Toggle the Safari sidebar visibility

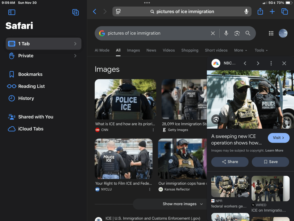click(12, 12)
